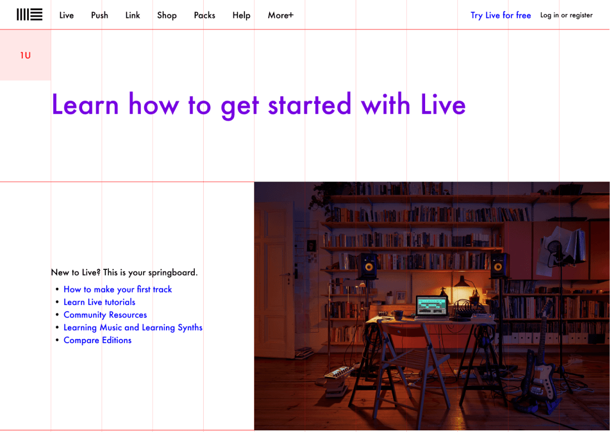The width and height of the screenshot is (610, 432).
Task: Open the Community Resources link
Action: [105, 315]
